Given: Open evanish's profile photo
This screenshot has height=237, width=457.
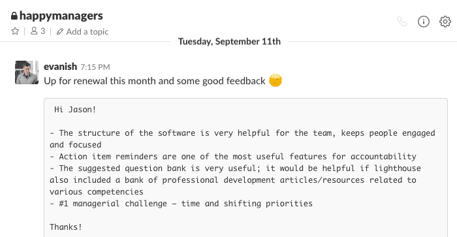Looking at the screenshot, I should 27,72.
